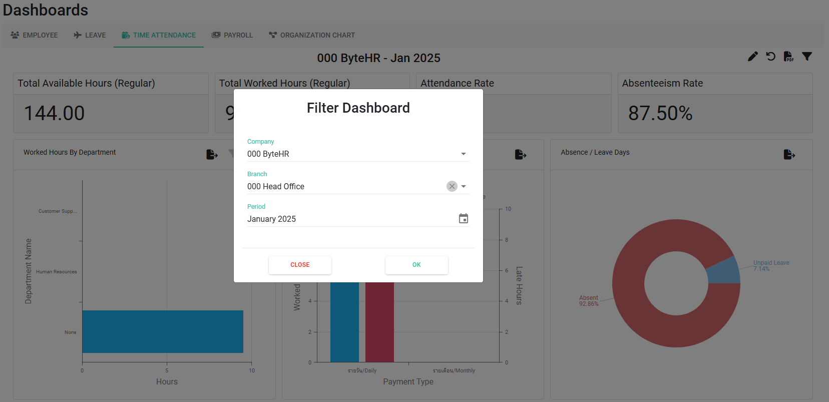Click the Total Available Hours value 144.00

click(x=55, y=113)
